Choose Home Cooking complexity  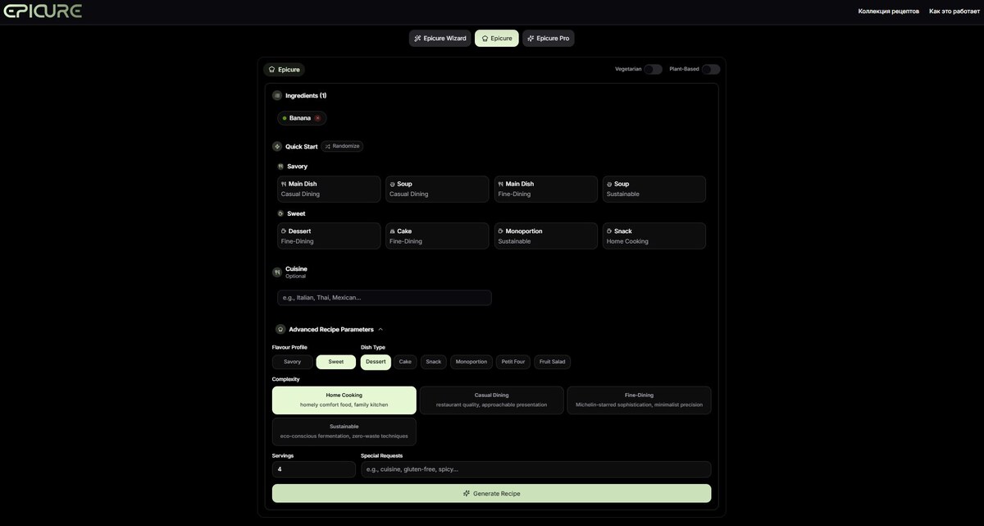click(344, 400)
